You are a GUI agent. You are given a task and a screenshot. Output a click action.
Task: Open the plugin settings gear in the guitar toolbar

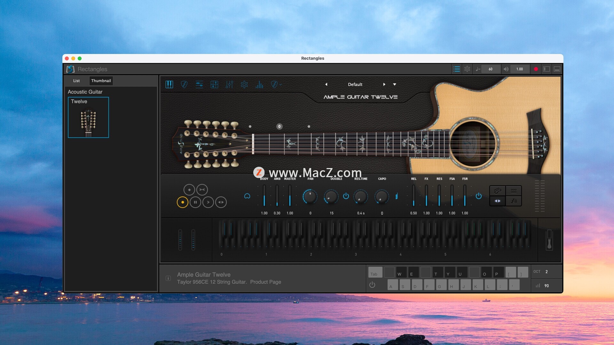[x=244, y=84]
